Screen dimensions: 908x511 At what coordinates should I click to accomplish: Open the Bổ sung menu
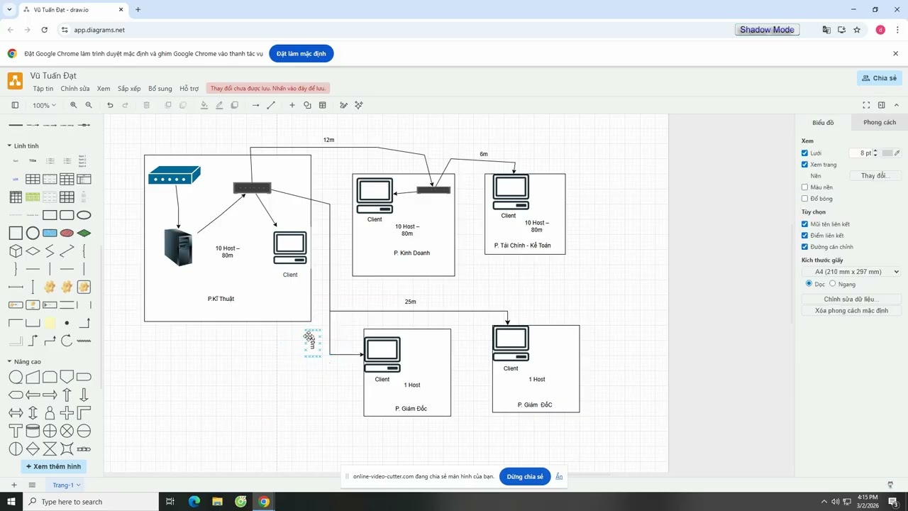(x=160, y=89)
